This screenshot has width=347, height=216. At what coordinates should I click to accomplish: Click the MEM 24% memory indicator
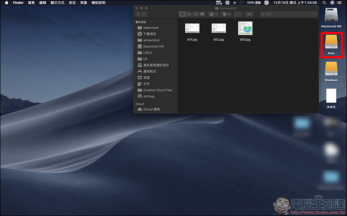[x=219, y=3]
